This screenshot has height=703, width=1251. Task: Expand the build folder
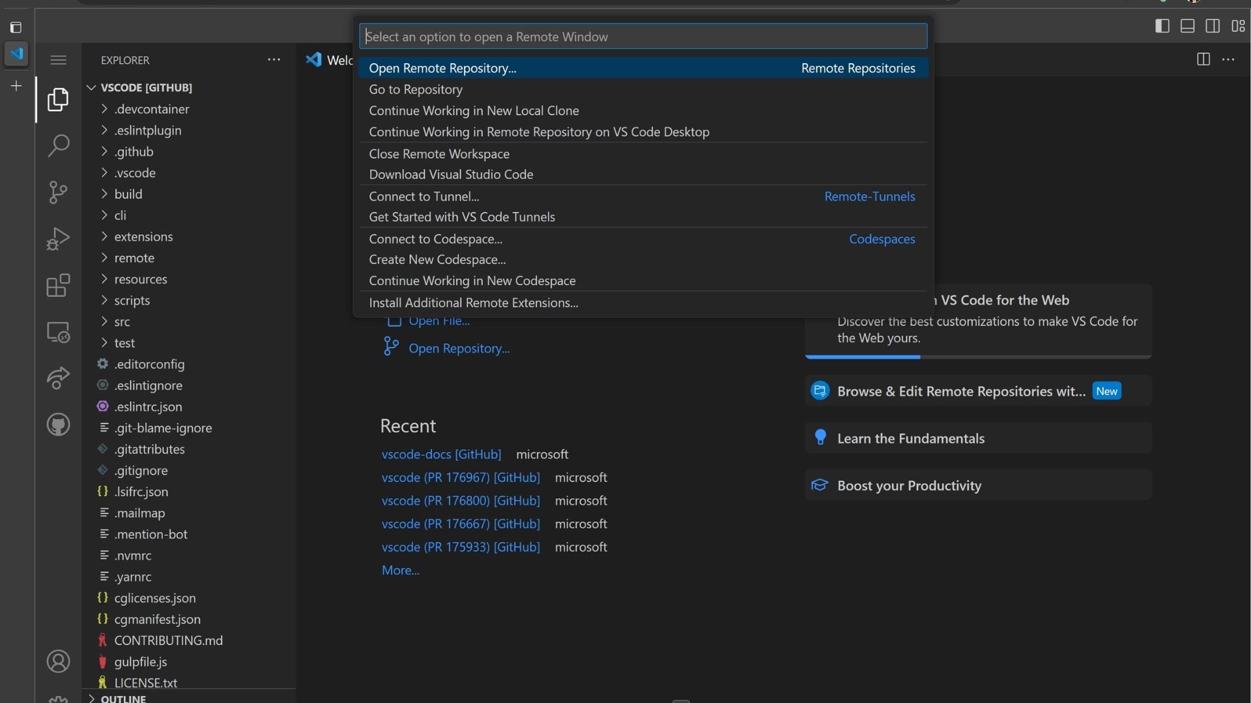coord(104,194)
